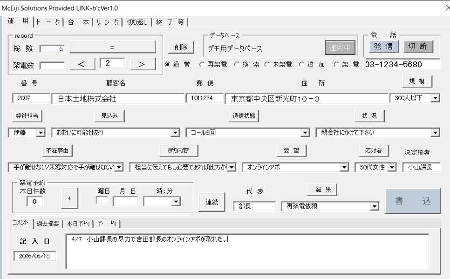Click the 番号 field showing 2007

[31, 98]
